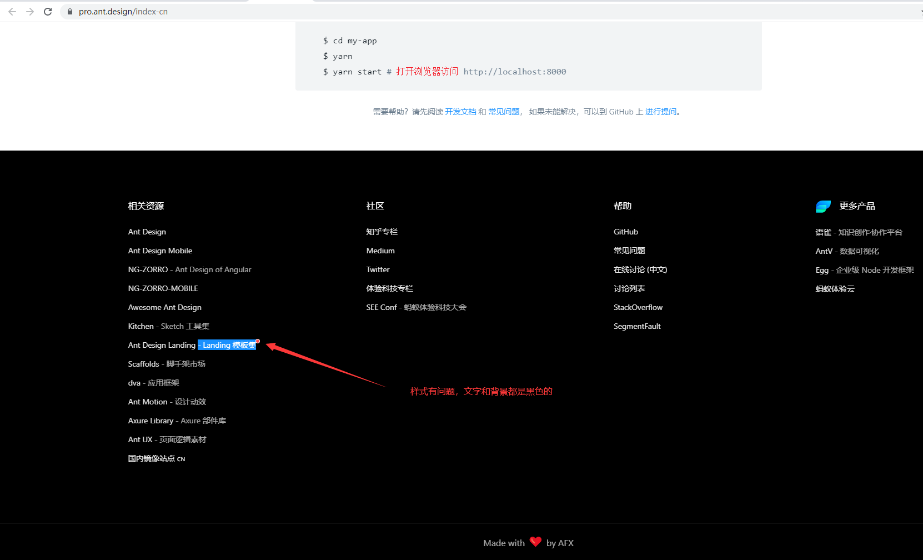Open the Twitter community link
The image size is (923, 560).
click(x=378, y=269)
